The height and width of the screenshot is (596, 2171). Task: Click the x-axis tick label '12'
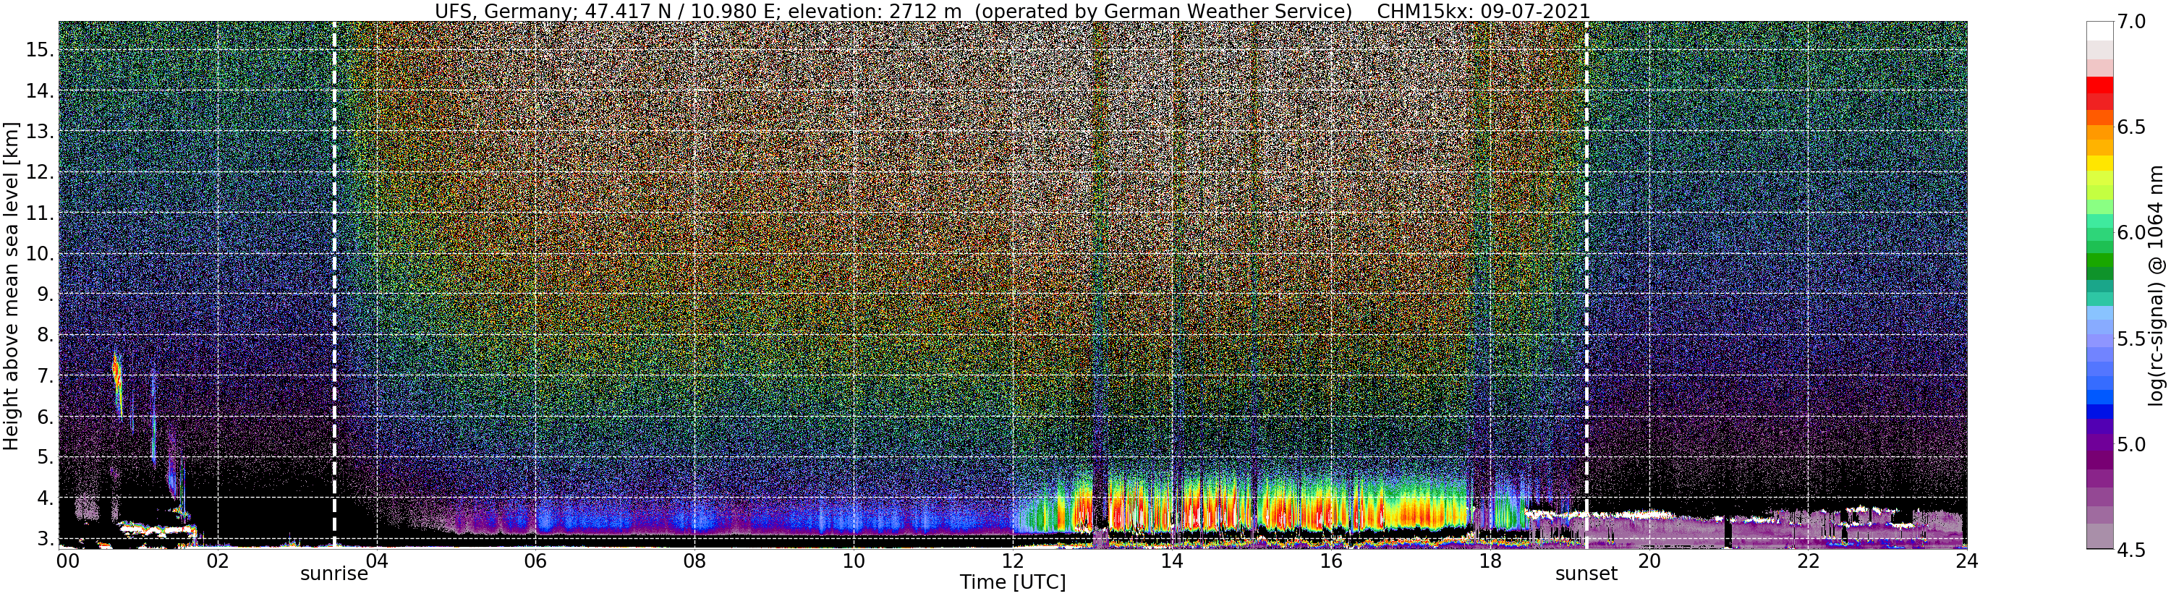[1012, 561]
